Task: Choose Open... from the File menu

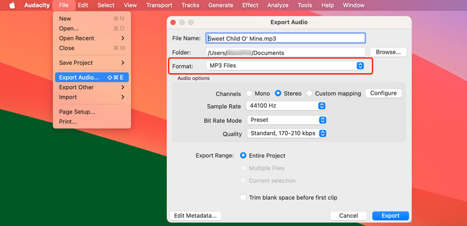Action: click(x=92, y=29)
